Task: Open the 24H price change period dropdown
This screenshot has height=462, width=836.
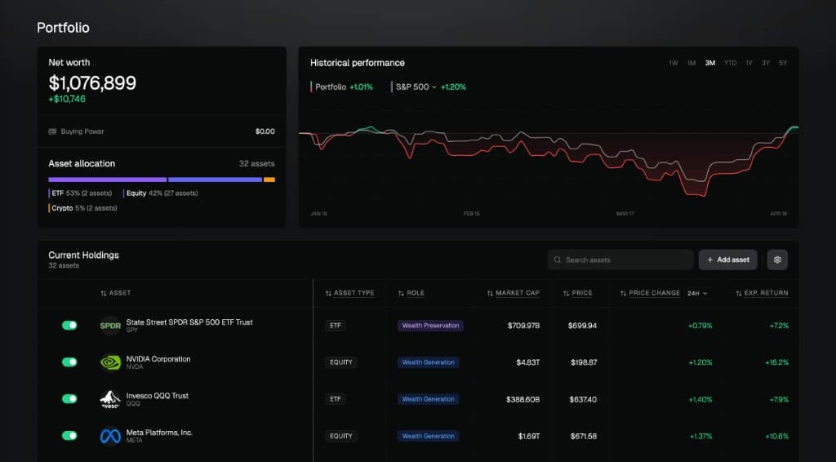Action: 697,293
